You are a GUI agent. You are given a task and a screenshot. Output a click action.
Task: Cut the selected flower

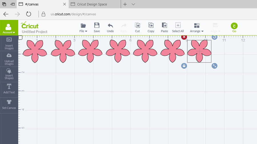pyautogui.click(x=137, y=27)
